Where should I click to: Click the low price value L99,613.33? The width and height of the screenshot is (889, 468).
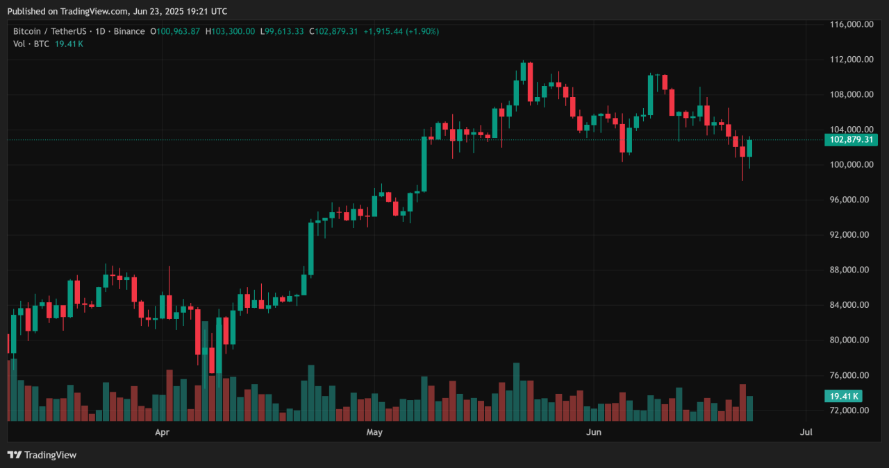coord(283,31)
